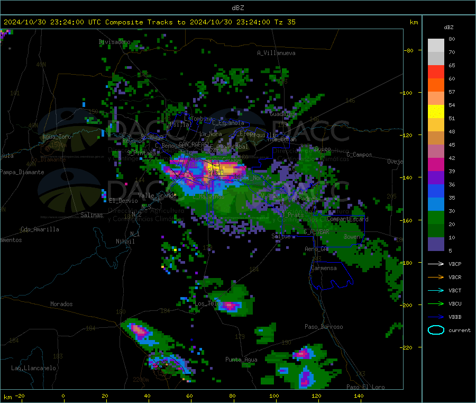Image resolution: width=476 pixels, height=403 pixels.
Task: Select the magenta swatch between 42 and 39
Action: click(436, 164)
